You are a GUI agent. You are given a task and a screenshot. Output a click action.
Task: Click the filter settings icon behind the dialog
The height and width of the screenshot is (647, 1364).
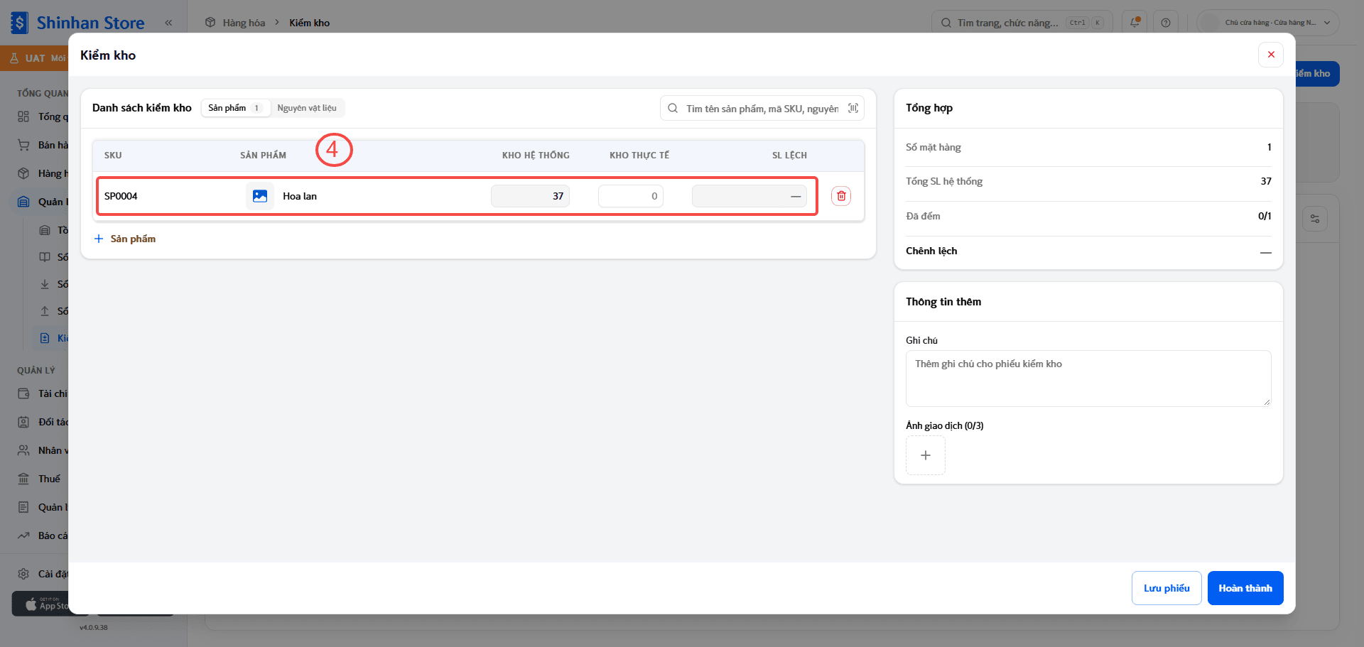click(1315, 219)
